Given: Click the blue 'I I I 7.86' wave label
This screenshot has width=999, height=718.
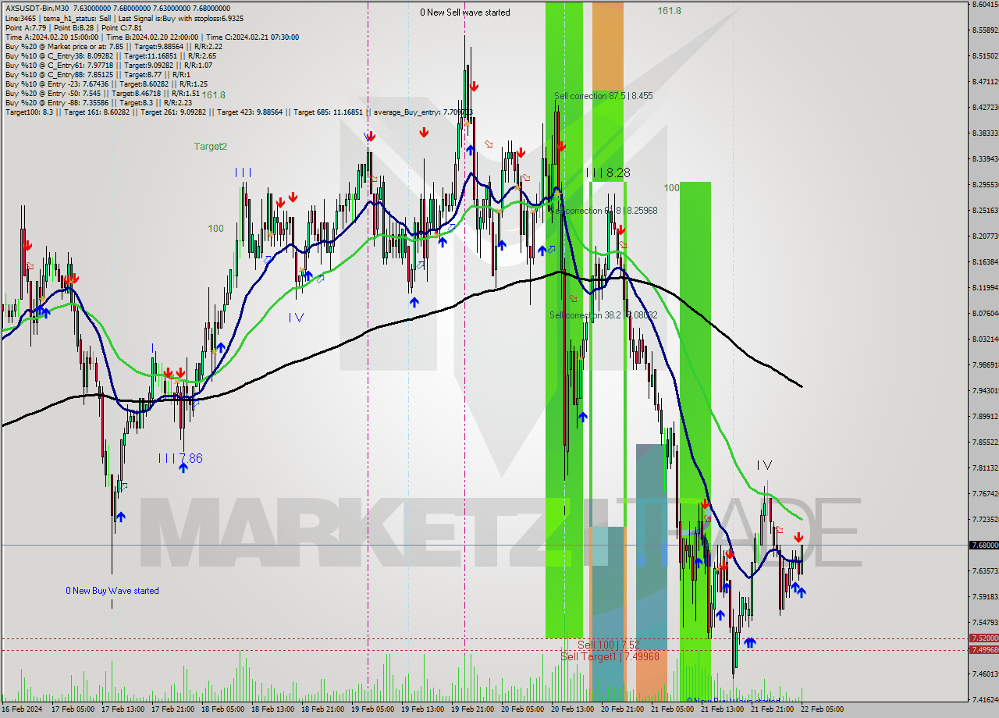Looking at the screenshot, I should click(180, 458).
